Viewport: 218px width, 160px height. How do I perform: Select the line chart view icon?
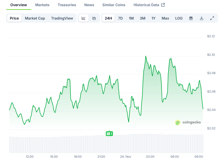84,18
